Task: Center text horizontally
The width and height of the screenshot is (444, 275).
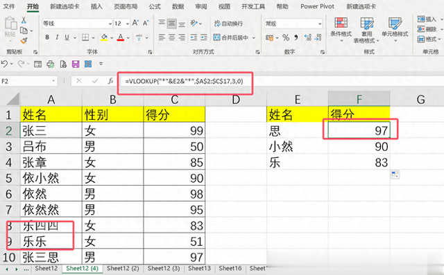Action: 171,37
